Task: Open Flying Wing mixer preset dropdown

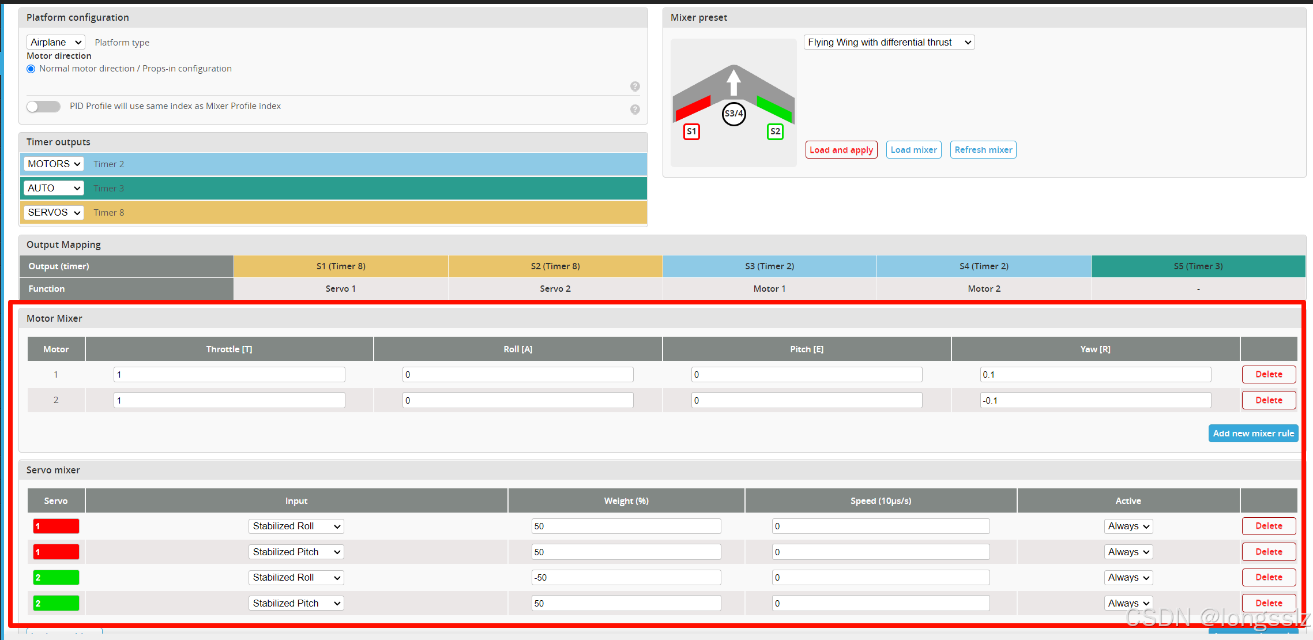Action: point(889,43)
